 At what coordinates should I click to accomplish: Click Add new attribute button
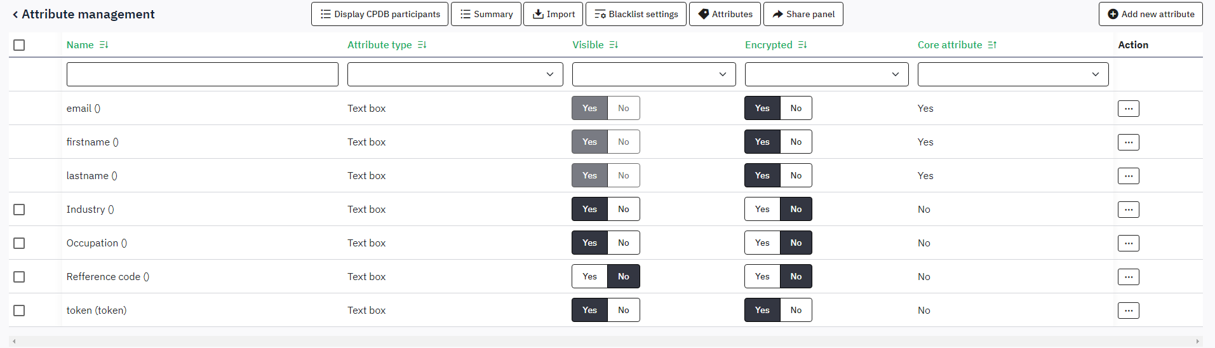click(x=1150, y=14)
